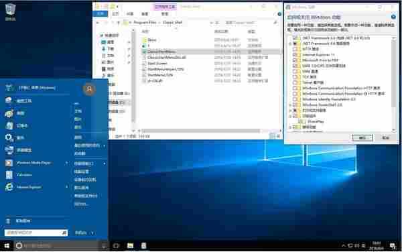Click the user account avatar in start menu

point(89,89)
